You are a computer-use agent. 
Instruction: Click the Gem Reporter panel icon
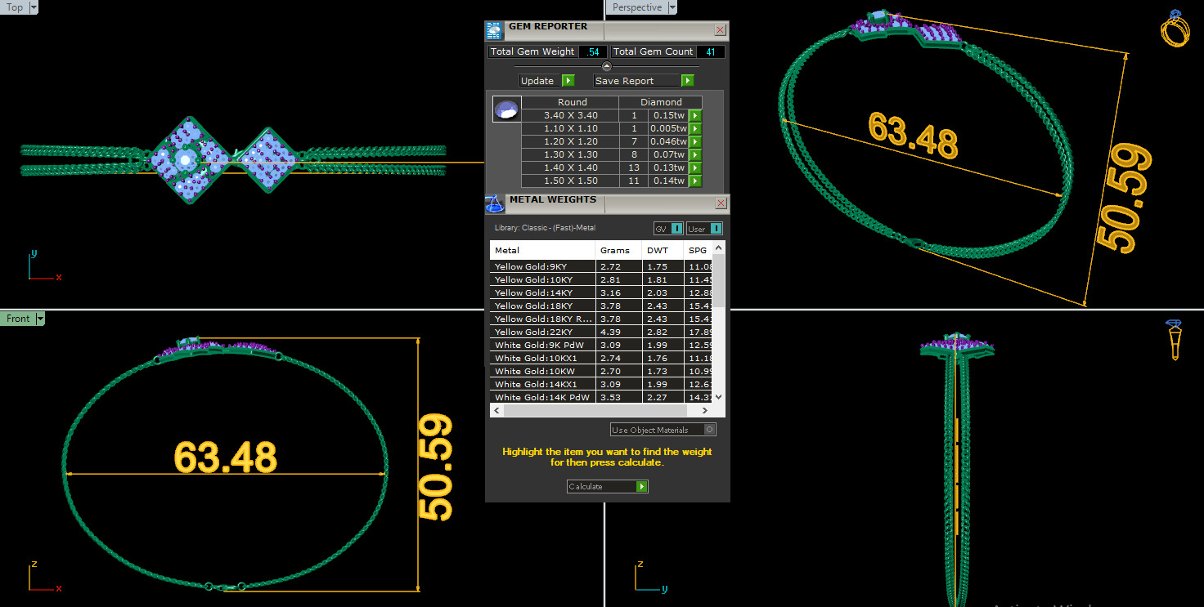coord(494,31)
